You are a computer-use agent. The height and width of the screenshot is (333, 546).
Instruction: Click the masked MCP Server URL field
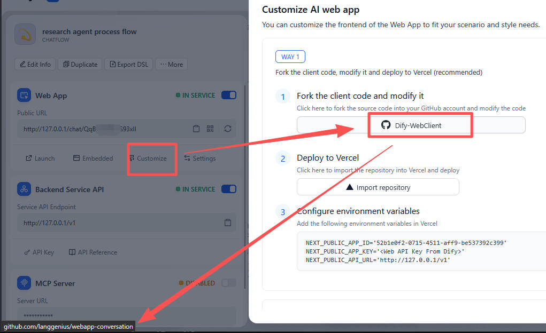[126, 315]
